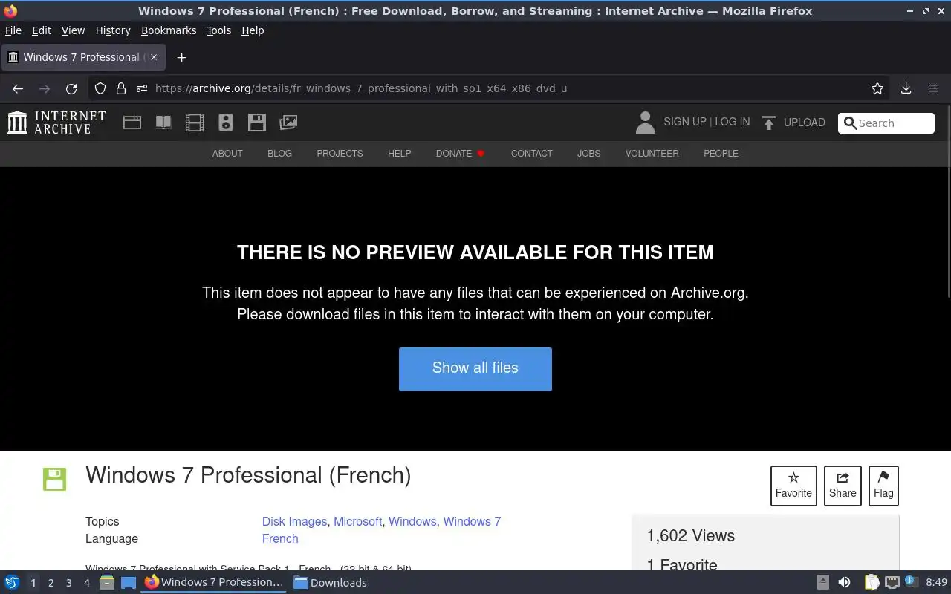Open the PEOPLE navigation link

(721, 154)
